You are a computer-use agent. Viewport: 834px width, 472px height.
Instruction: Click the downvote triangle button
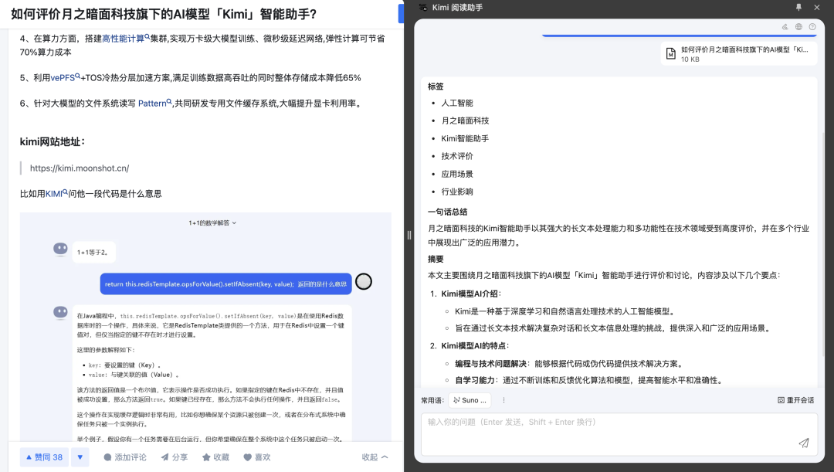pyautogui.click(x=80, y=457)
